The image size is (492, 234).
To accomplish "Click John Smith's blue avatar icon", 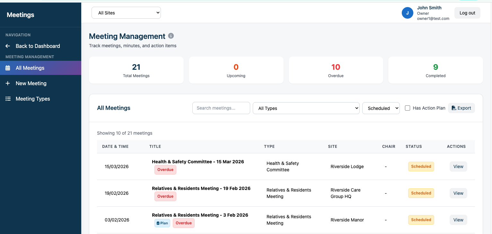I will [x=407, y=13].
